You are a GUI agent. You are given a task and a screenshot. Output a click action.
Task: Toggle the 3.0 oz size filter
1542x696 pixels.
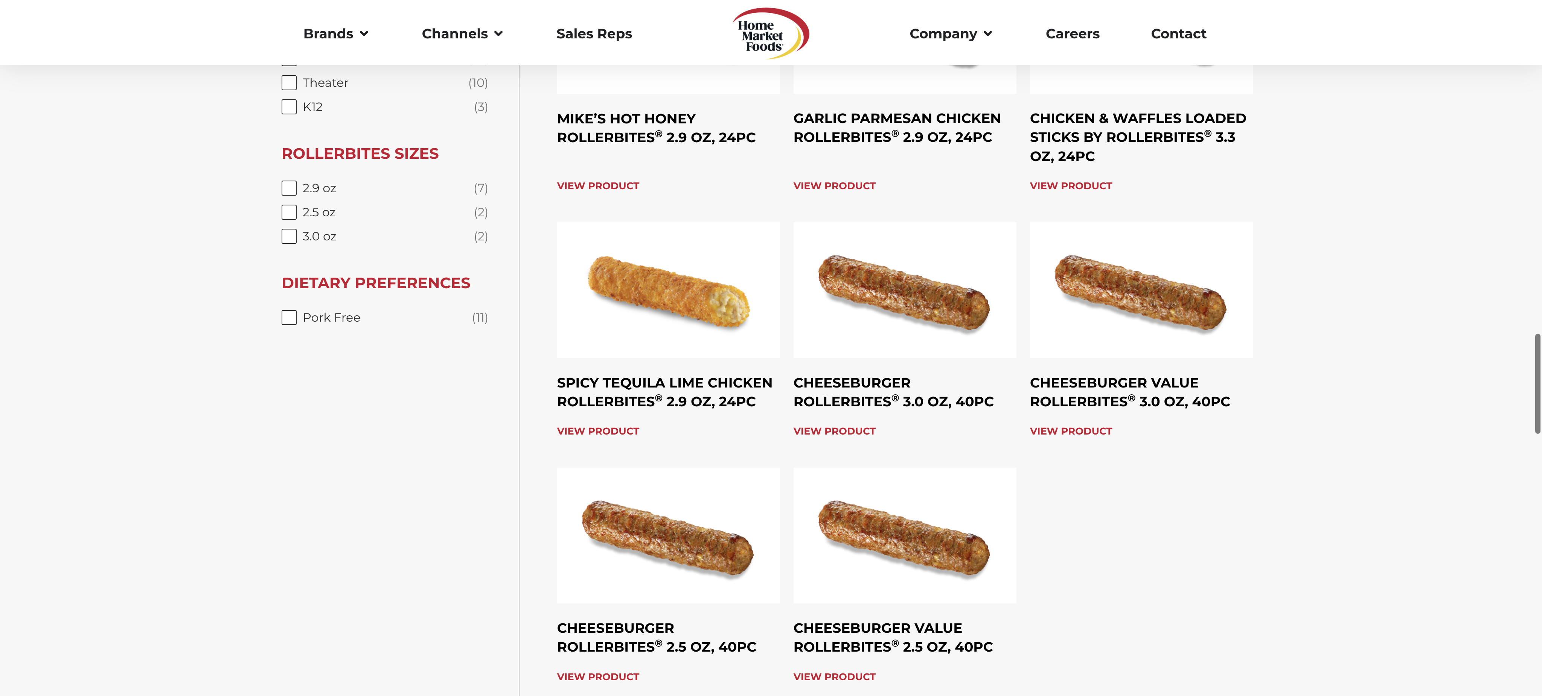coord(289,236)
